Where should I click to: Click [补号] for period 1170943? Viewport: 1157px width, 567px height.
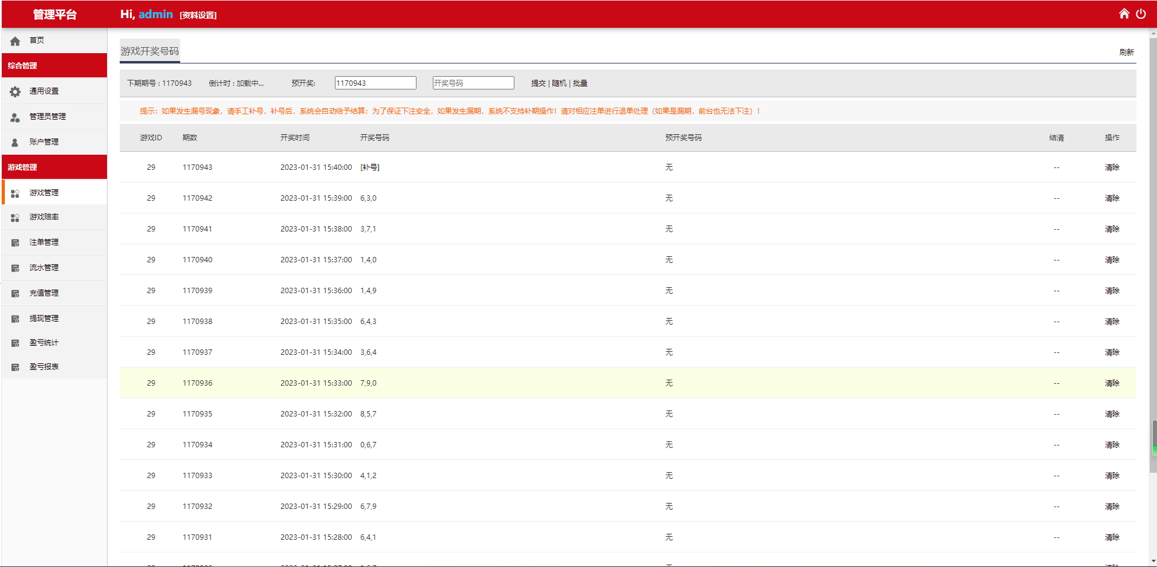pos(370,167)
